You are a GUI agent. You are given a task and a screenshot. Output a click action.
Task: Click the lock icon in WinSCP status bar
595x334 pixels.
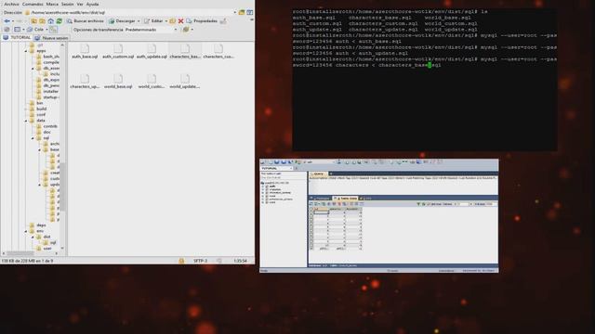(181, 261)
